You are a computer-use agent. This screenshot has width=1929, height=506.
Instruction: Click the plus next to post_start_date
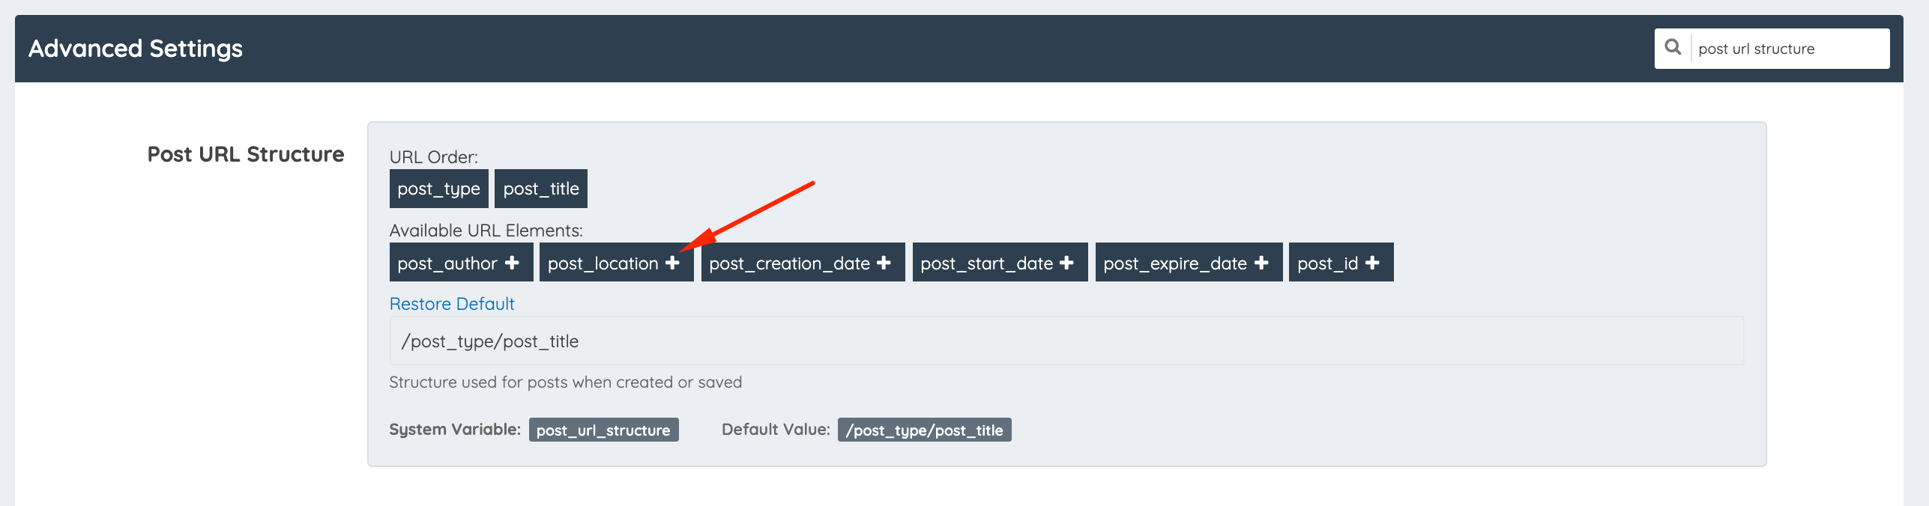coord(1067,263)
